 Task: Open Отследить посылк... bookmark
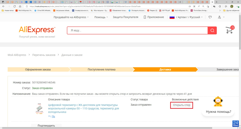click(137, 10)
